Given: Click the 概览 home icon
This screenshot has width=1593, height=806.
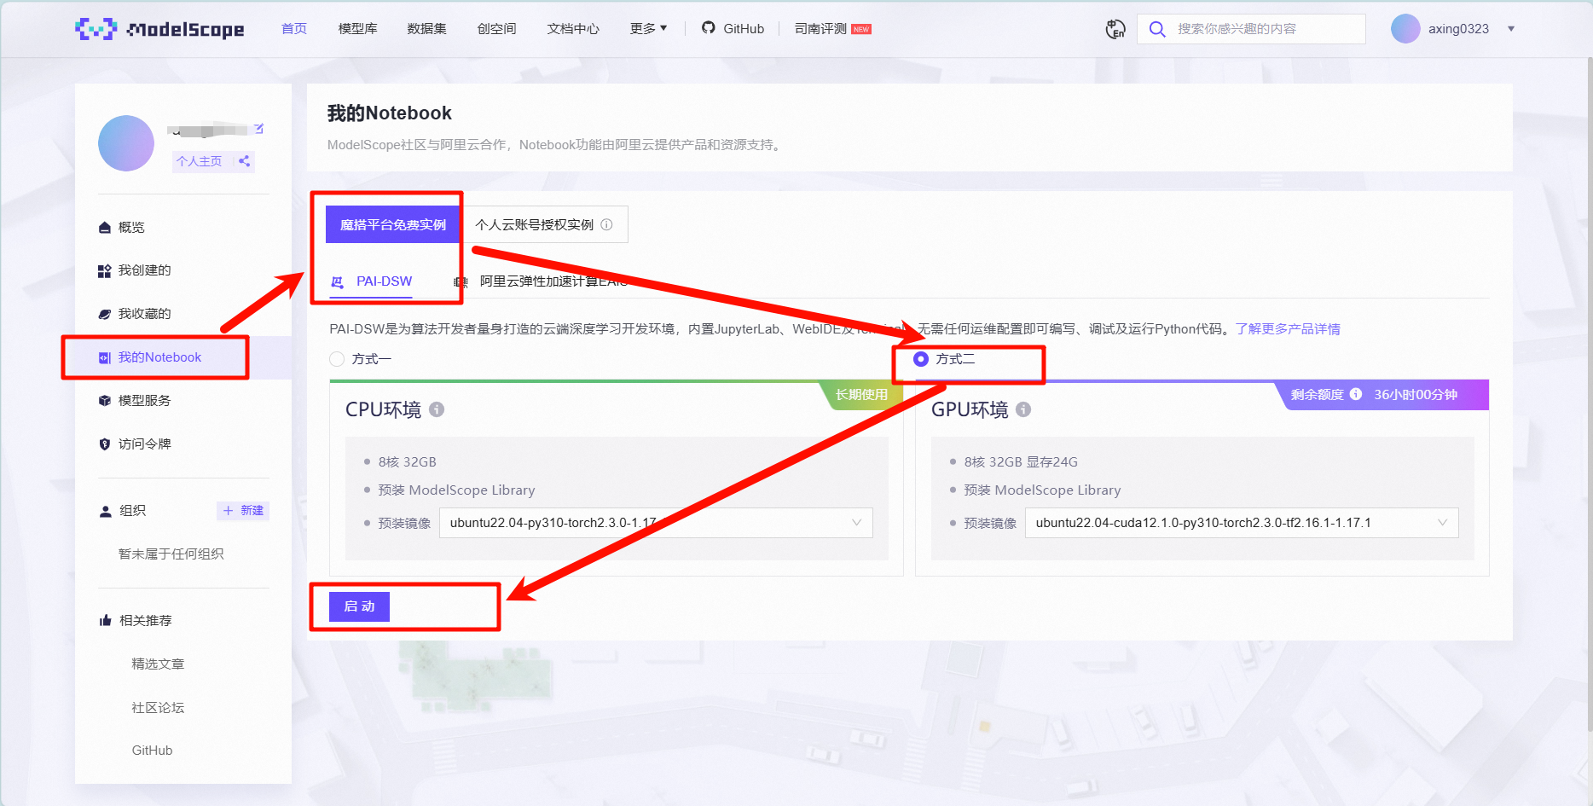Looking at the screenshot, I should (x=105, y=228).
